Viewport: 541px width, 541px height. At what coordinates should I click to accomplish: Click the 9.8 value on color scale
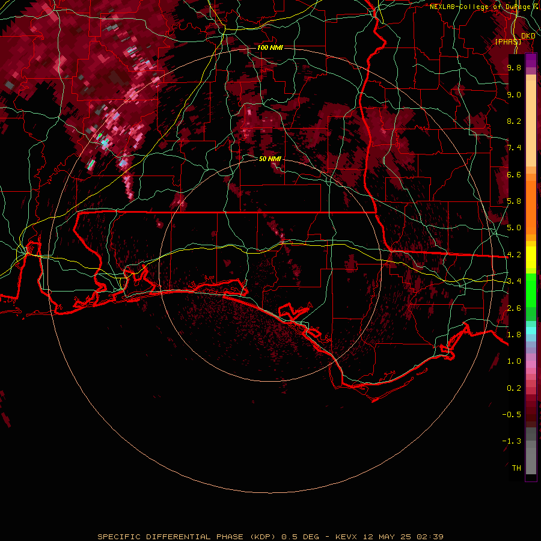tap(514, 67)
